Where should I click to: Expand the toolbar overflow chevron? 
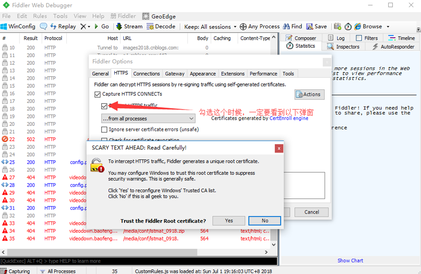pyautogui.click(x=418, y=29)
